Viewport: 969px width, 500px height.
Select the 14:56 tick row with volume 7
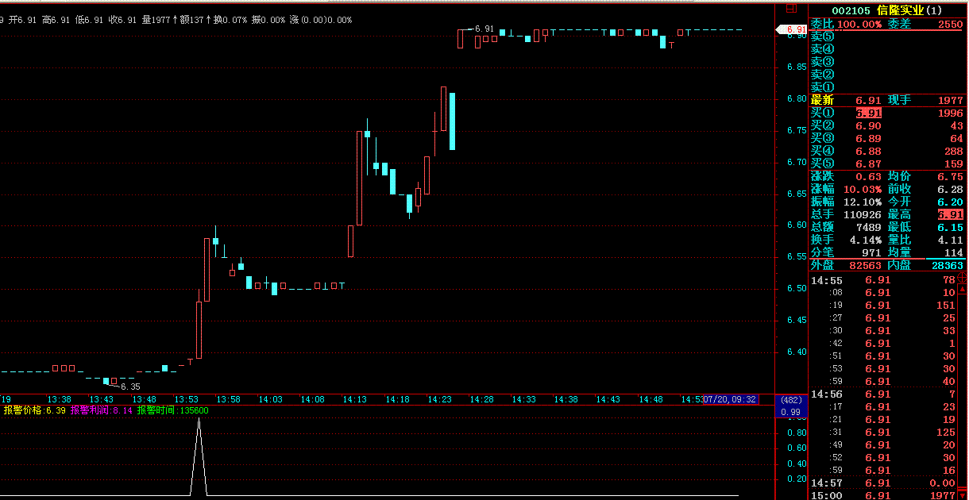[882, 394]
